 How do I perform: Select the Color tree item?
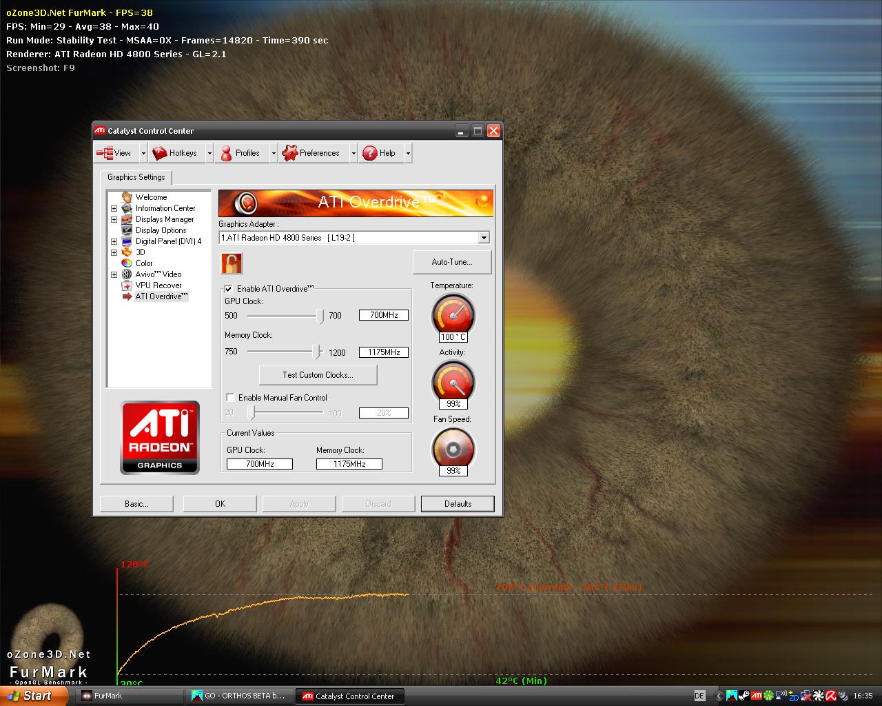(x=144, y=263)
